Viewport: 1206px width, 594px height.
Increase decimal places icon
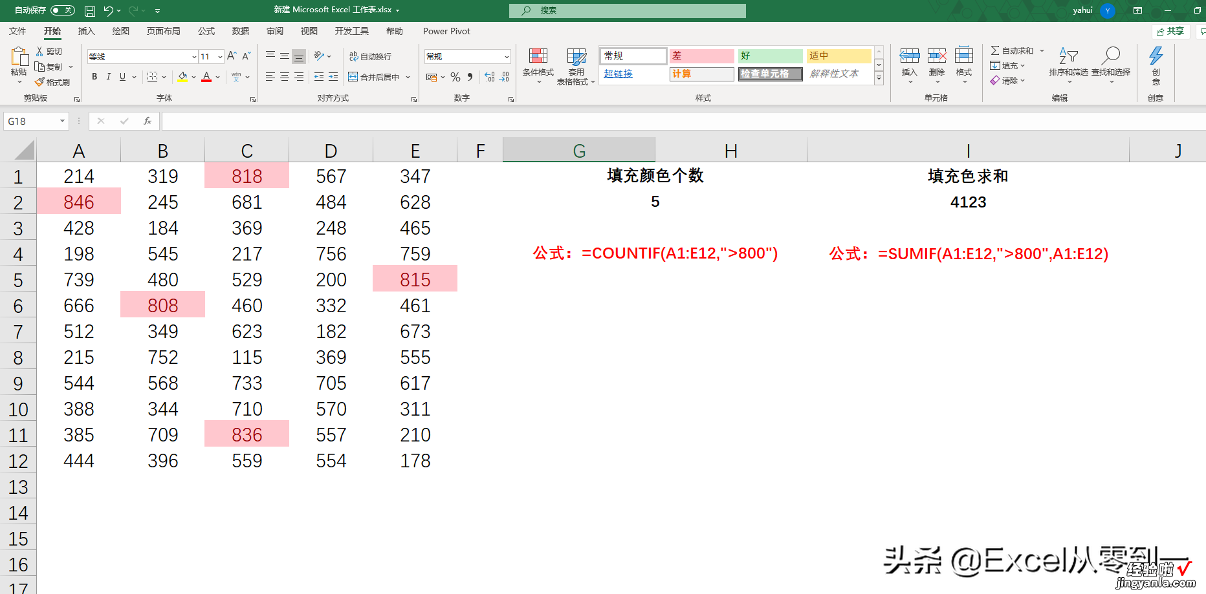pyautogui.click(x=490, y=77)
